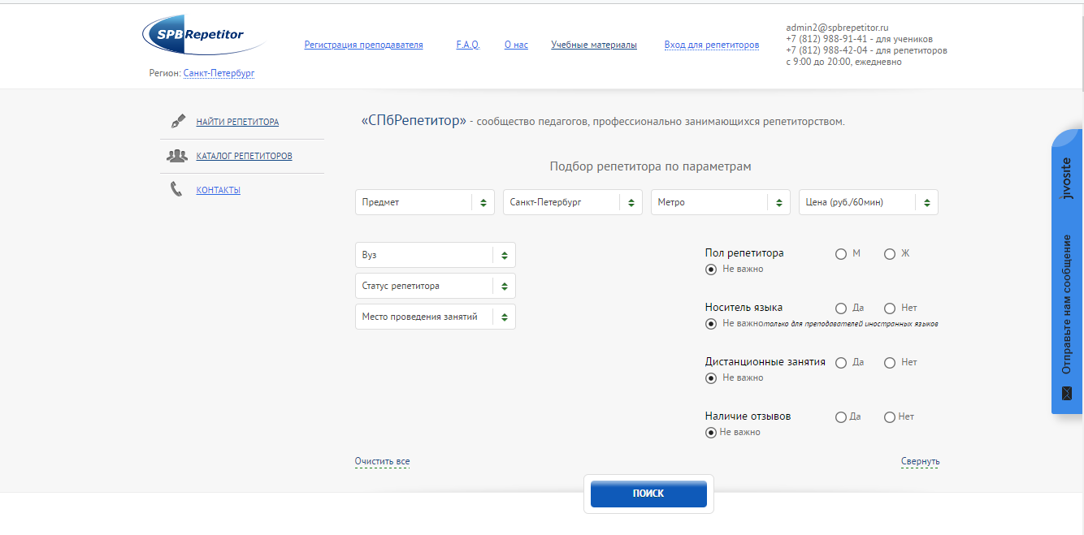Click phone number +7 (812) 988-42-04

828,50
